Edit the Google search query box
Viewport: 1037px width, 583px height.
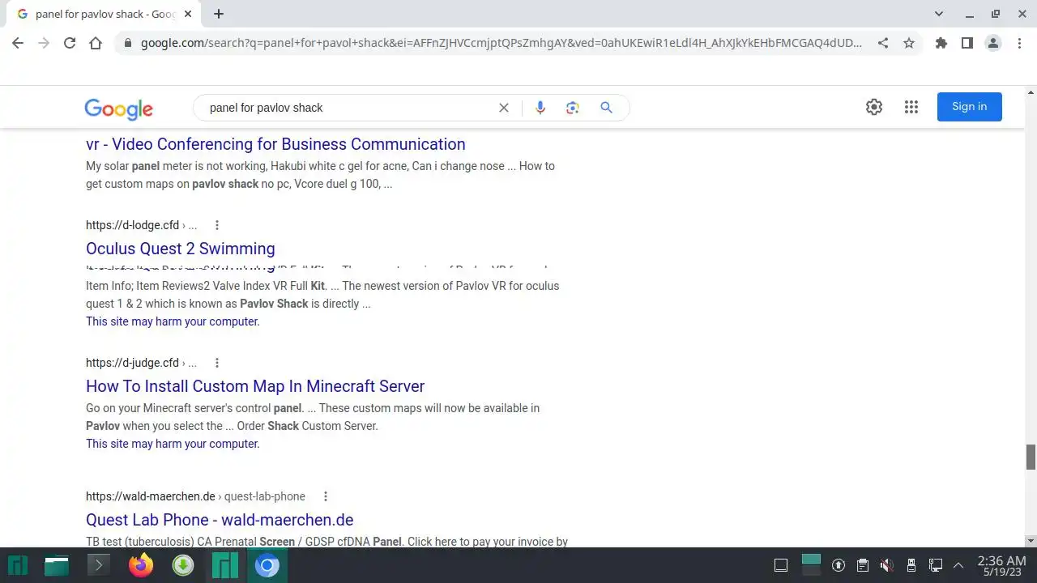pyautogui.click(x=348, y=108)
